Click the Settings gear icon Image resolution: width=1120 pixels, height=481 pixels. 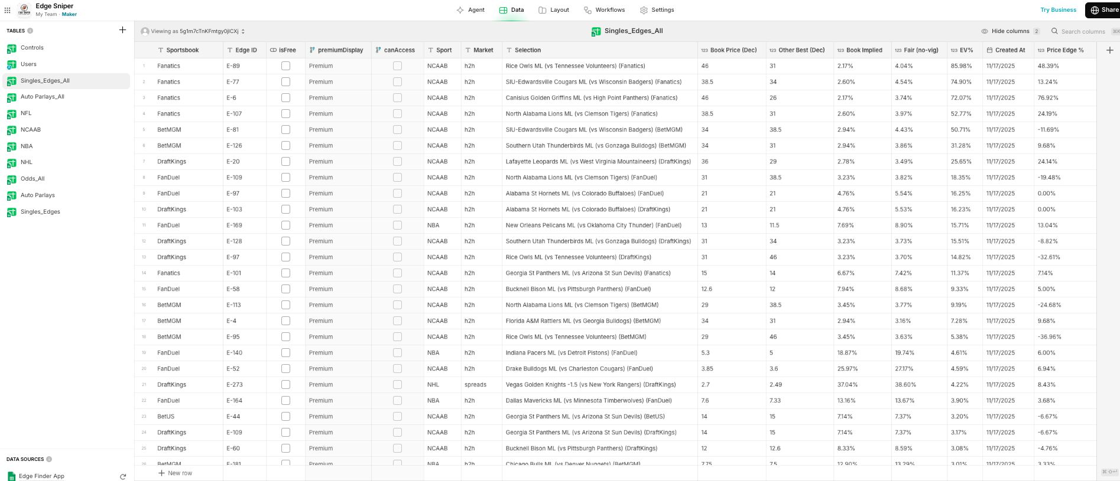(x=644, y=10)
